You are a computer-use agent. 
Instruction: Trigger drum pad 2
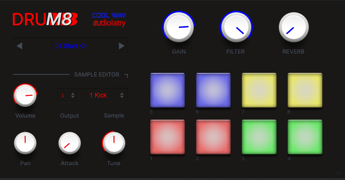[x=213, y=137]
